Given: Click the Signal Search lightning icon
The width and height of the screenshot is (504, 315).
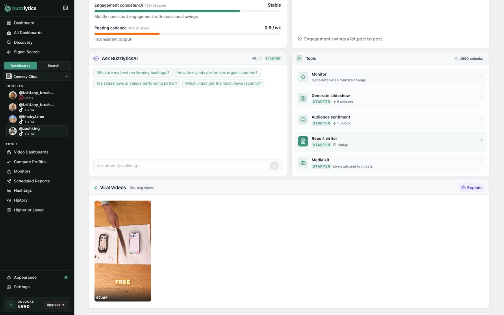Looking at the screenshot, I should [x=9, y=52].
